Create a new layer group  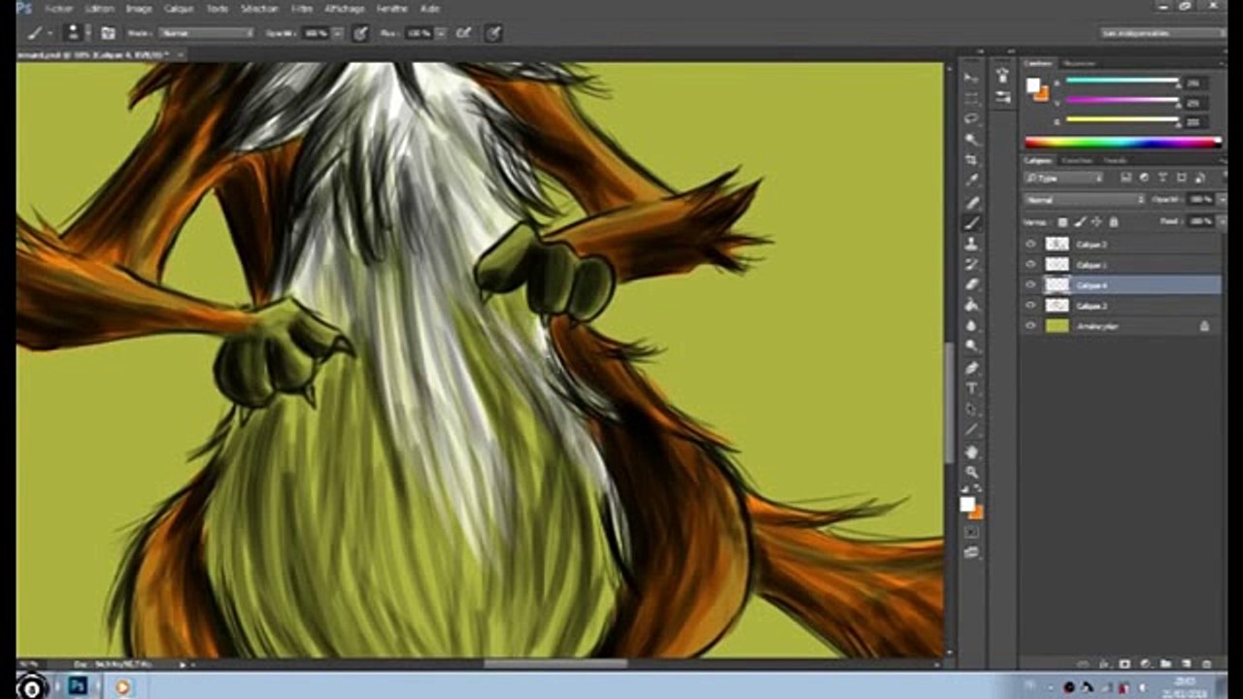1165,664
